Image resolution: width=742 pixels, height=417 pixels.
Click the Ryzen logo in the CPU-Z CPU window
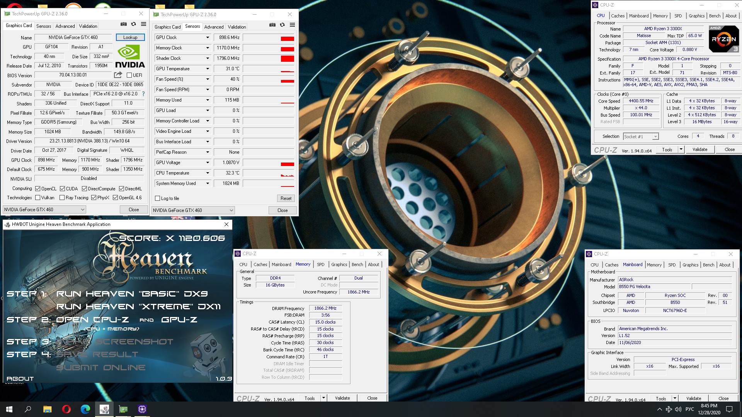(x=724, y=39)
